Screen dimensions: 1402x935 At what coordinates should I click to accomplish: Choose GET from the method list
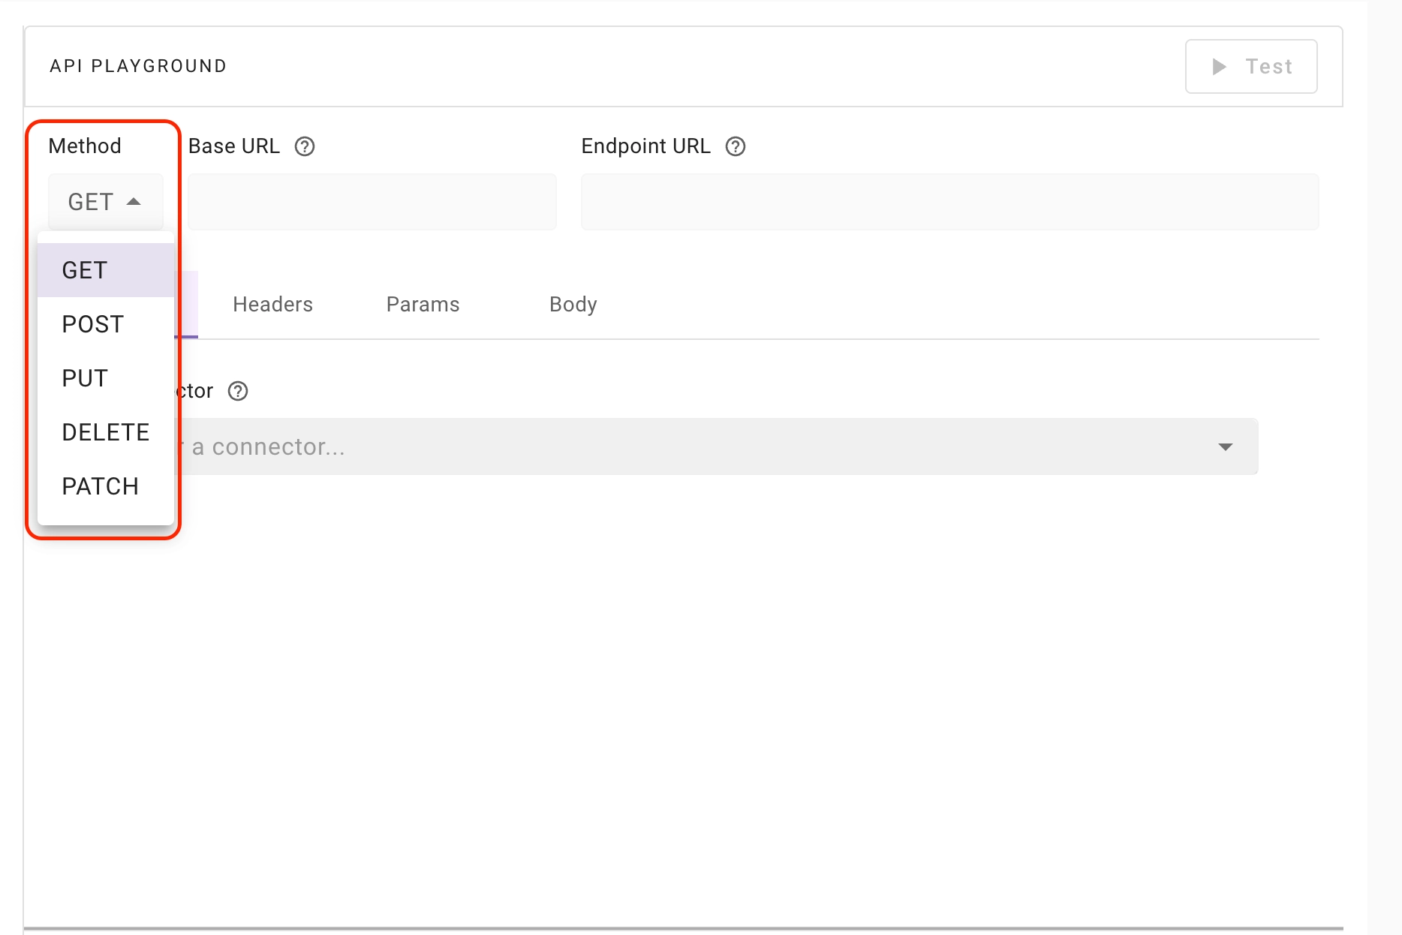coord(106,270)
